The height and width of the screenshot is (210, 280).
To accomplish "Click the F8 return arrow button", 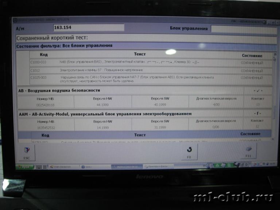I will pyautogui.click(x=189, y=152).
